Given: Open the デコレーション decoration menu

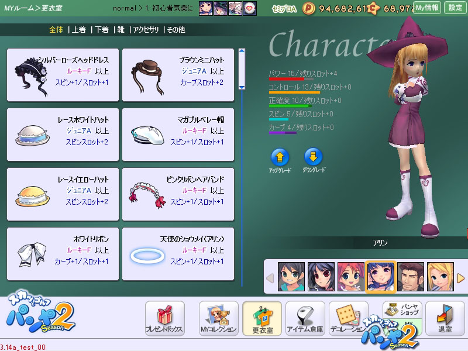Looking at the screenshot, I should tap(348, 319).
